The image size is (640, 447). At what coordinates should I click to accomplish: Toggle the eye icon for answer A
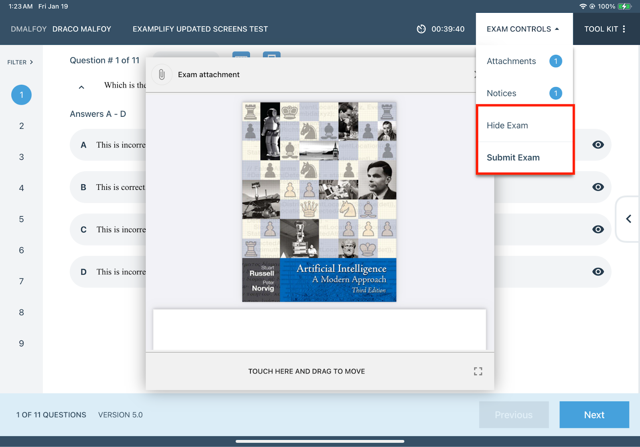(x=598, y=145)
